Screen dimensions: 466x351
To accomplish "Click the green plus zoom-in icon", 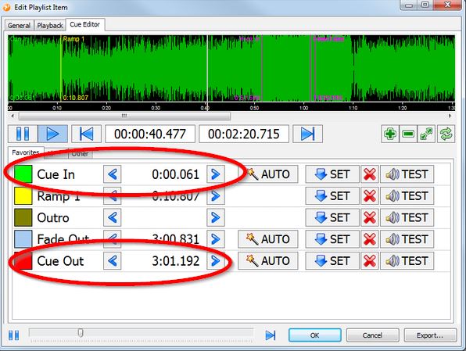I will pos(390,134).
